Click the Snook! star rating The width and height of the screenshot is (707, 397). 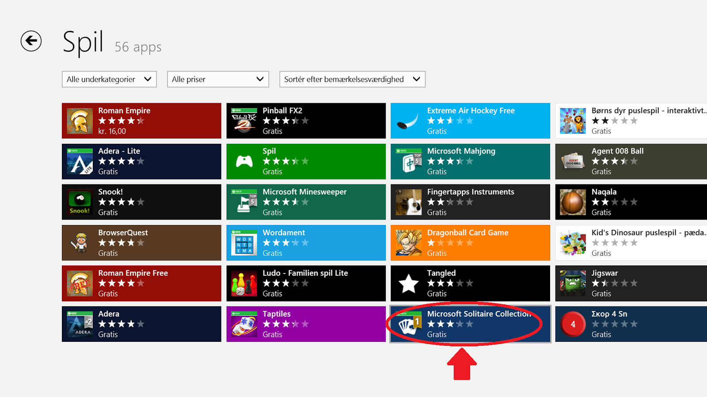(x=121, y=202)
